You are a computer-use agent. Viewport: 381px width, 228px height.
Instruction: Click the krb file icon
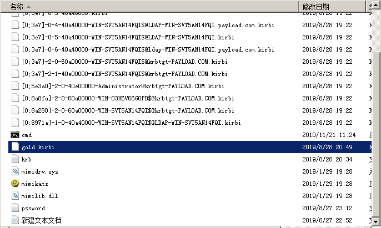coord(15,159)
